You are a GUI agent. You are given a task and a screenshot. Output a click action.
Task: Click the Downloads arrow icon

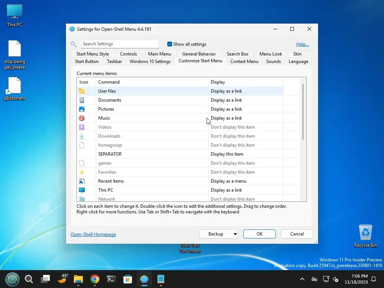[82, 136]
